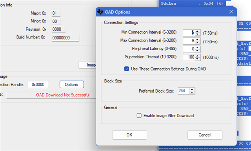Click the Connection Handle 0x0000 field
251x151 pixels.
(38, 85)
